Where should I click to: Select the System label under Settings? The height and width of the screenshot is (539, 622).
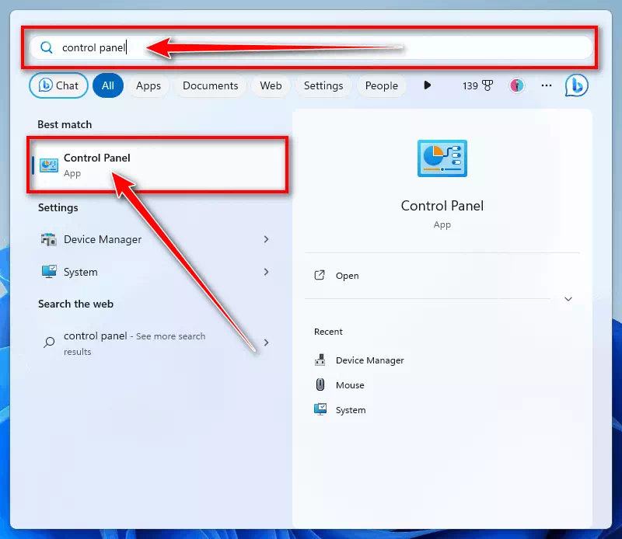(81, 273)
